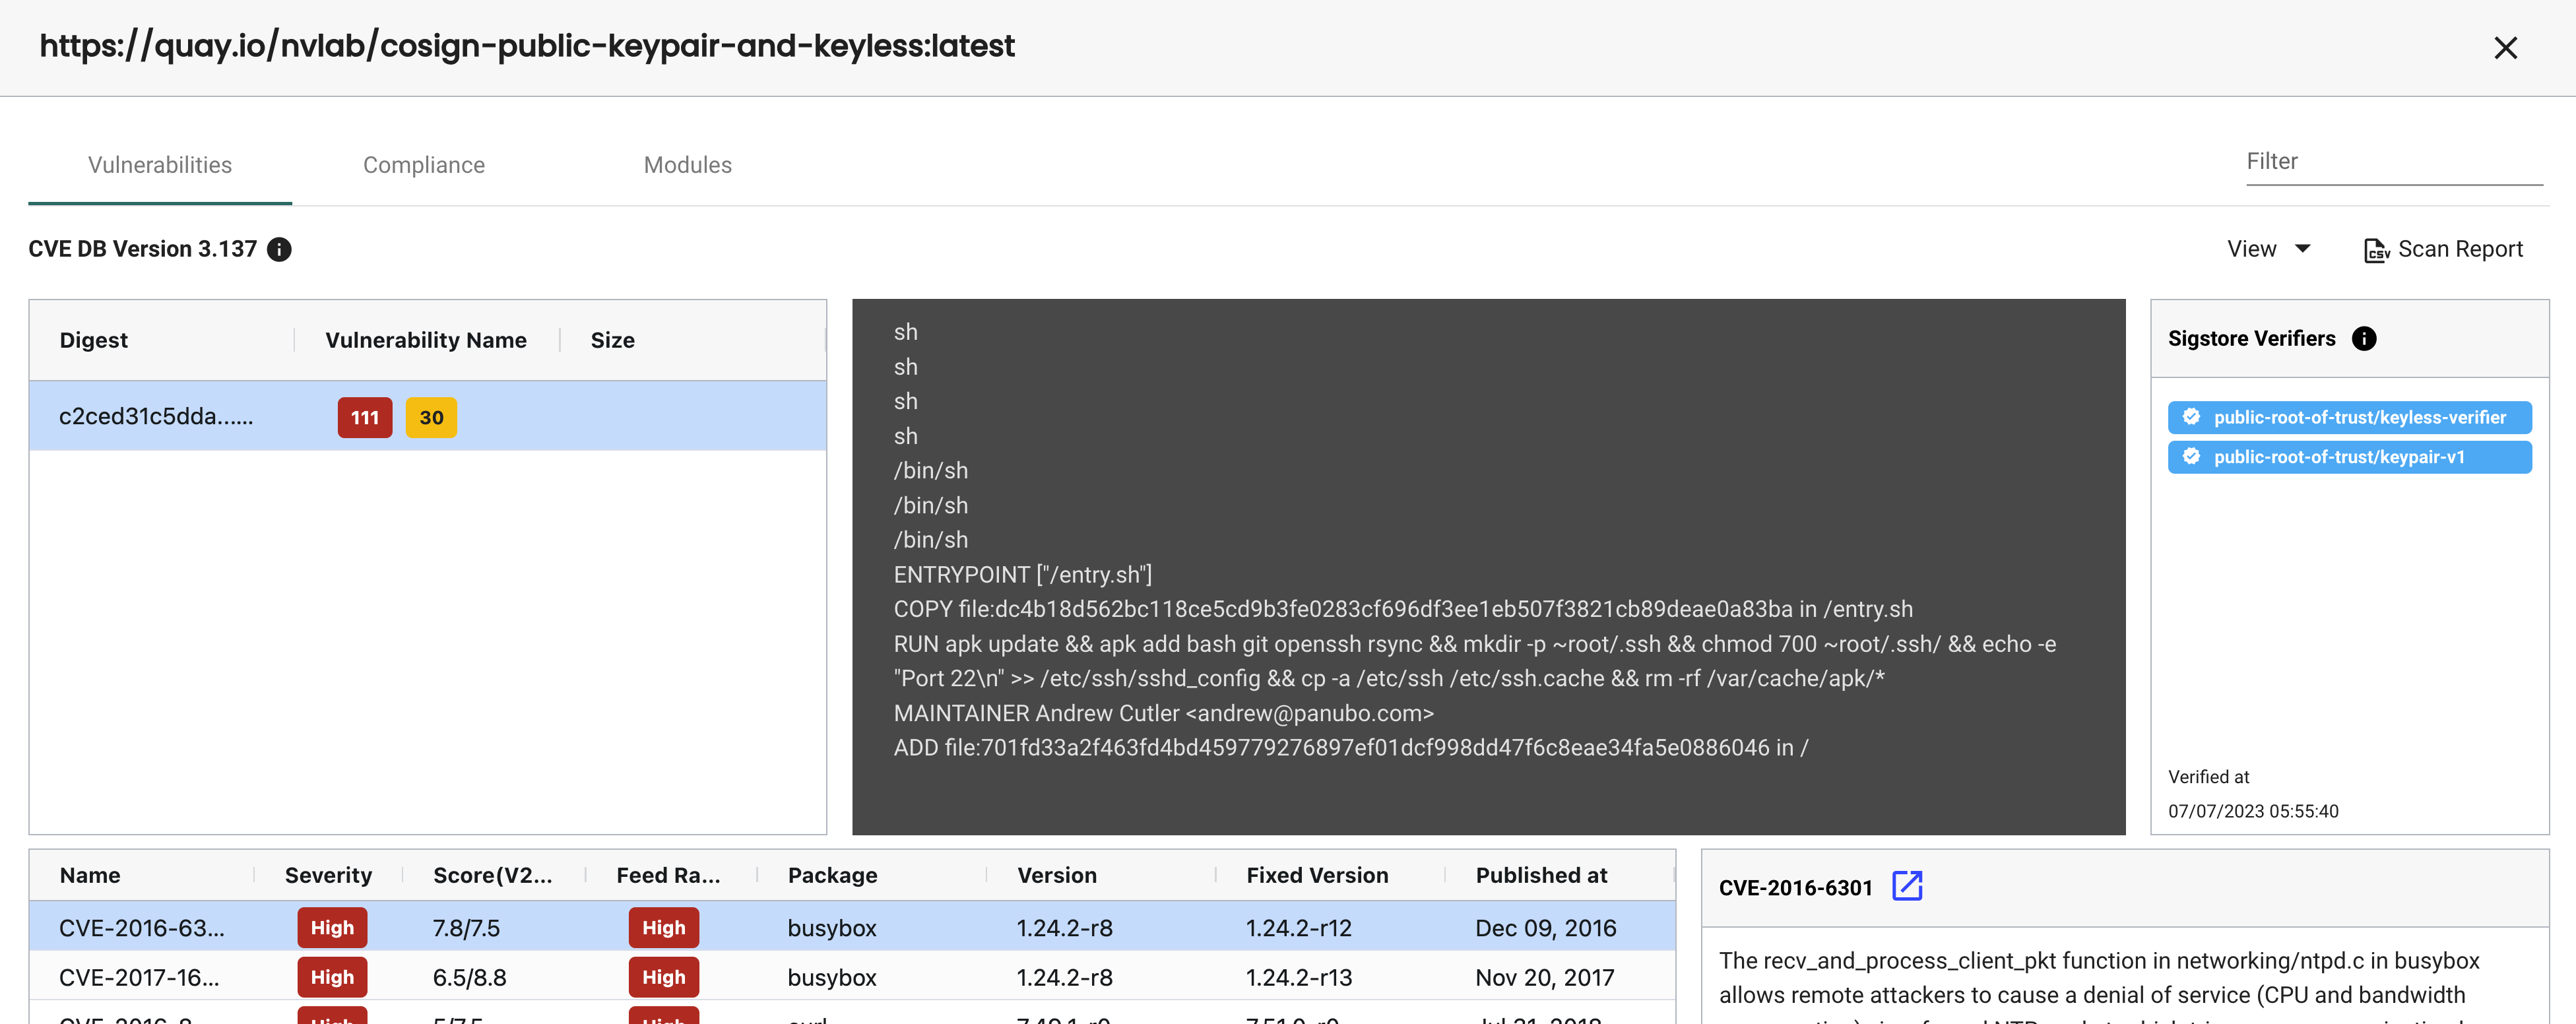2576x1024 pixels.
Task: Switch to the Compliance tab
Action: [x=424, y=165]
